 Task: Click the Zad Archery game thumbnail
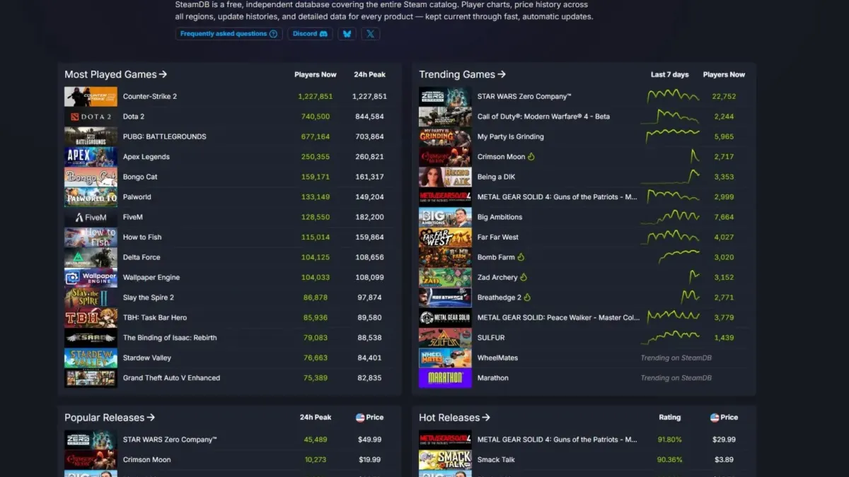445,278
